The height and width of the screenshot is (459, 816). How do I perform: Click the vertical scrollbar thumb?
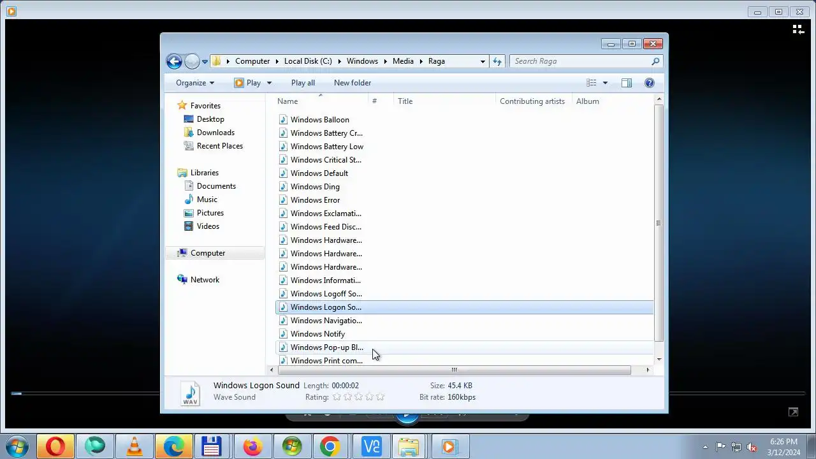[x=659, y=223]
